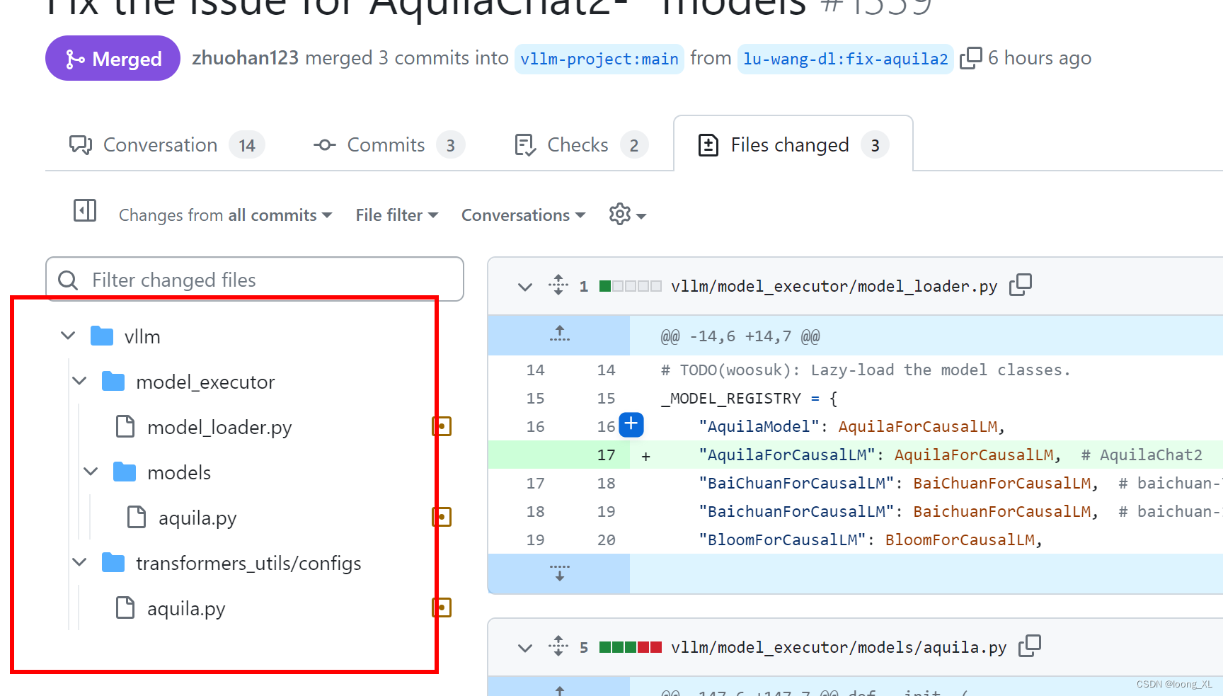Click the Merged status badge
1223x696 pixels.
[113, 58]
